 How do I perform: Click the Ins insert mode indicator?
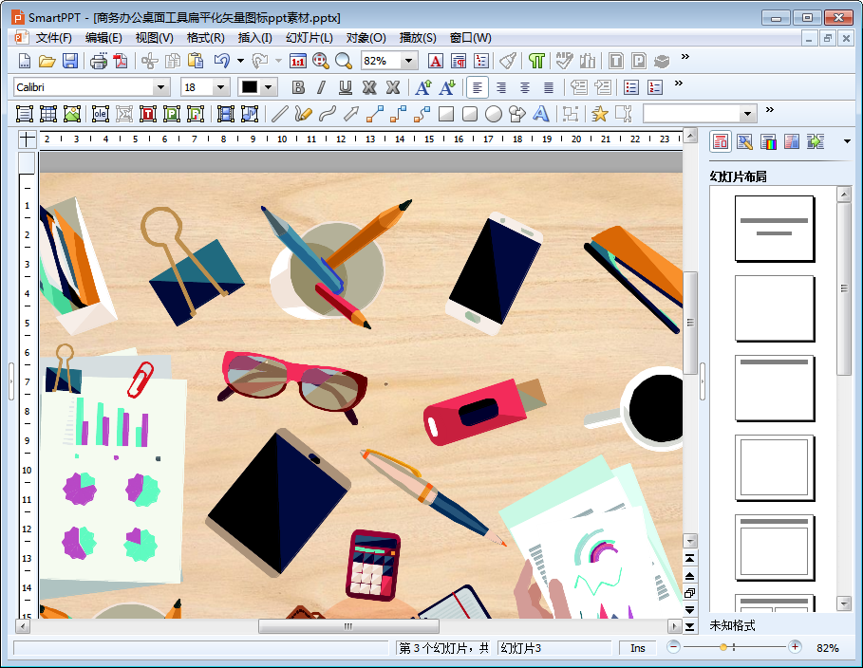[x=638, y=648]
